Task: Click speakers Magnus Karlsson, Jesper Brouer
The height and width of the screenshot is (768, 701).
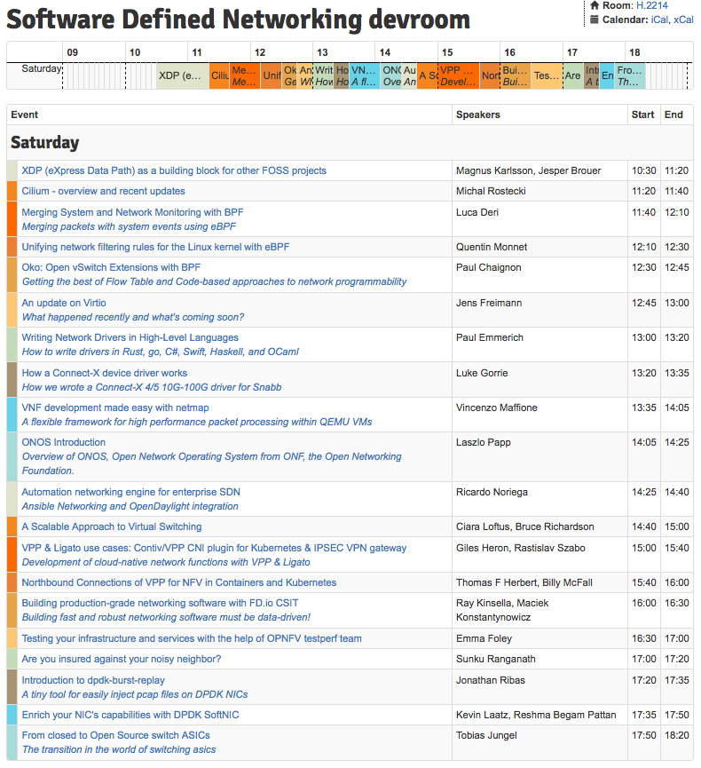Action: (x=528, y=170)
